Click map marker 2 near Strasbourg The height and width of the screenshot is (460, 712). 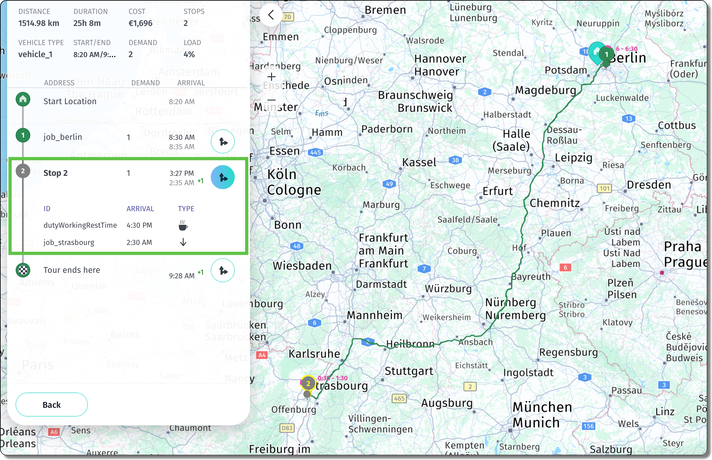[x=308, y=383]
